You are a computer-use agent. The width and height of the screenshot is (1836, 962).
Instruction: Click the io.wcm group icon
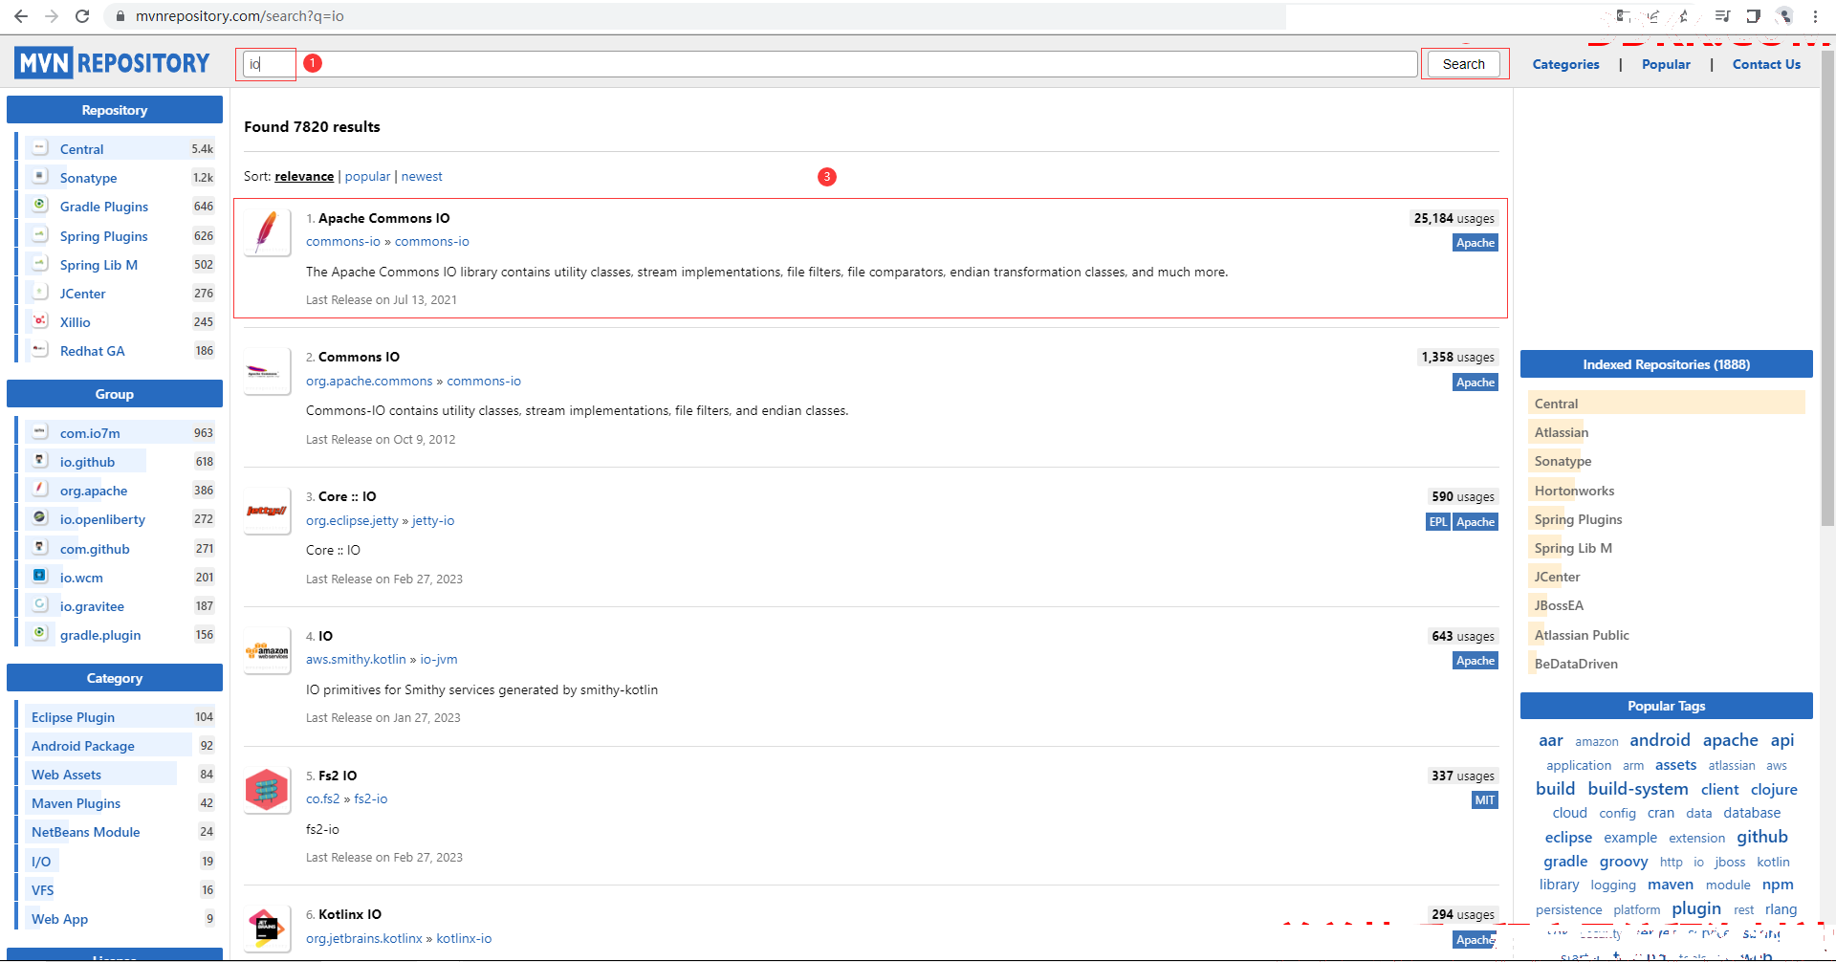(x=40, y=577)
